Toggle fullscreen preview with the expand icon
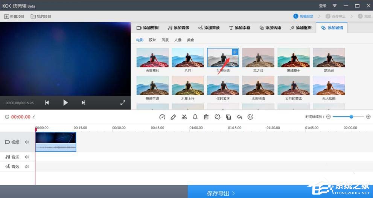This screenshot has width=373, height=198. point(123,102)
